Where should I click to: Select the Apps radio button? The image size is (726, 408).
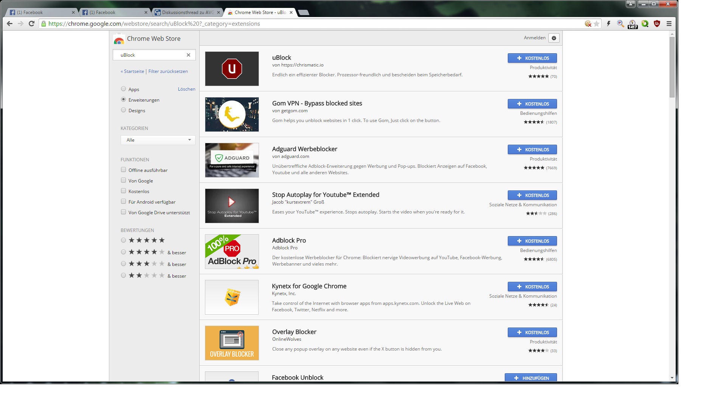(x=123, y=89)
